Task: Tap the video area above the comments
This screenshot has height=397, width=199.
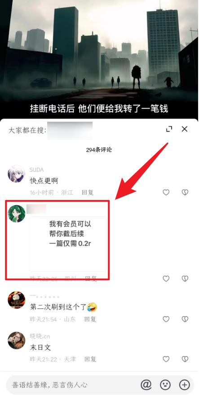Action: click(x=99, y=58)
